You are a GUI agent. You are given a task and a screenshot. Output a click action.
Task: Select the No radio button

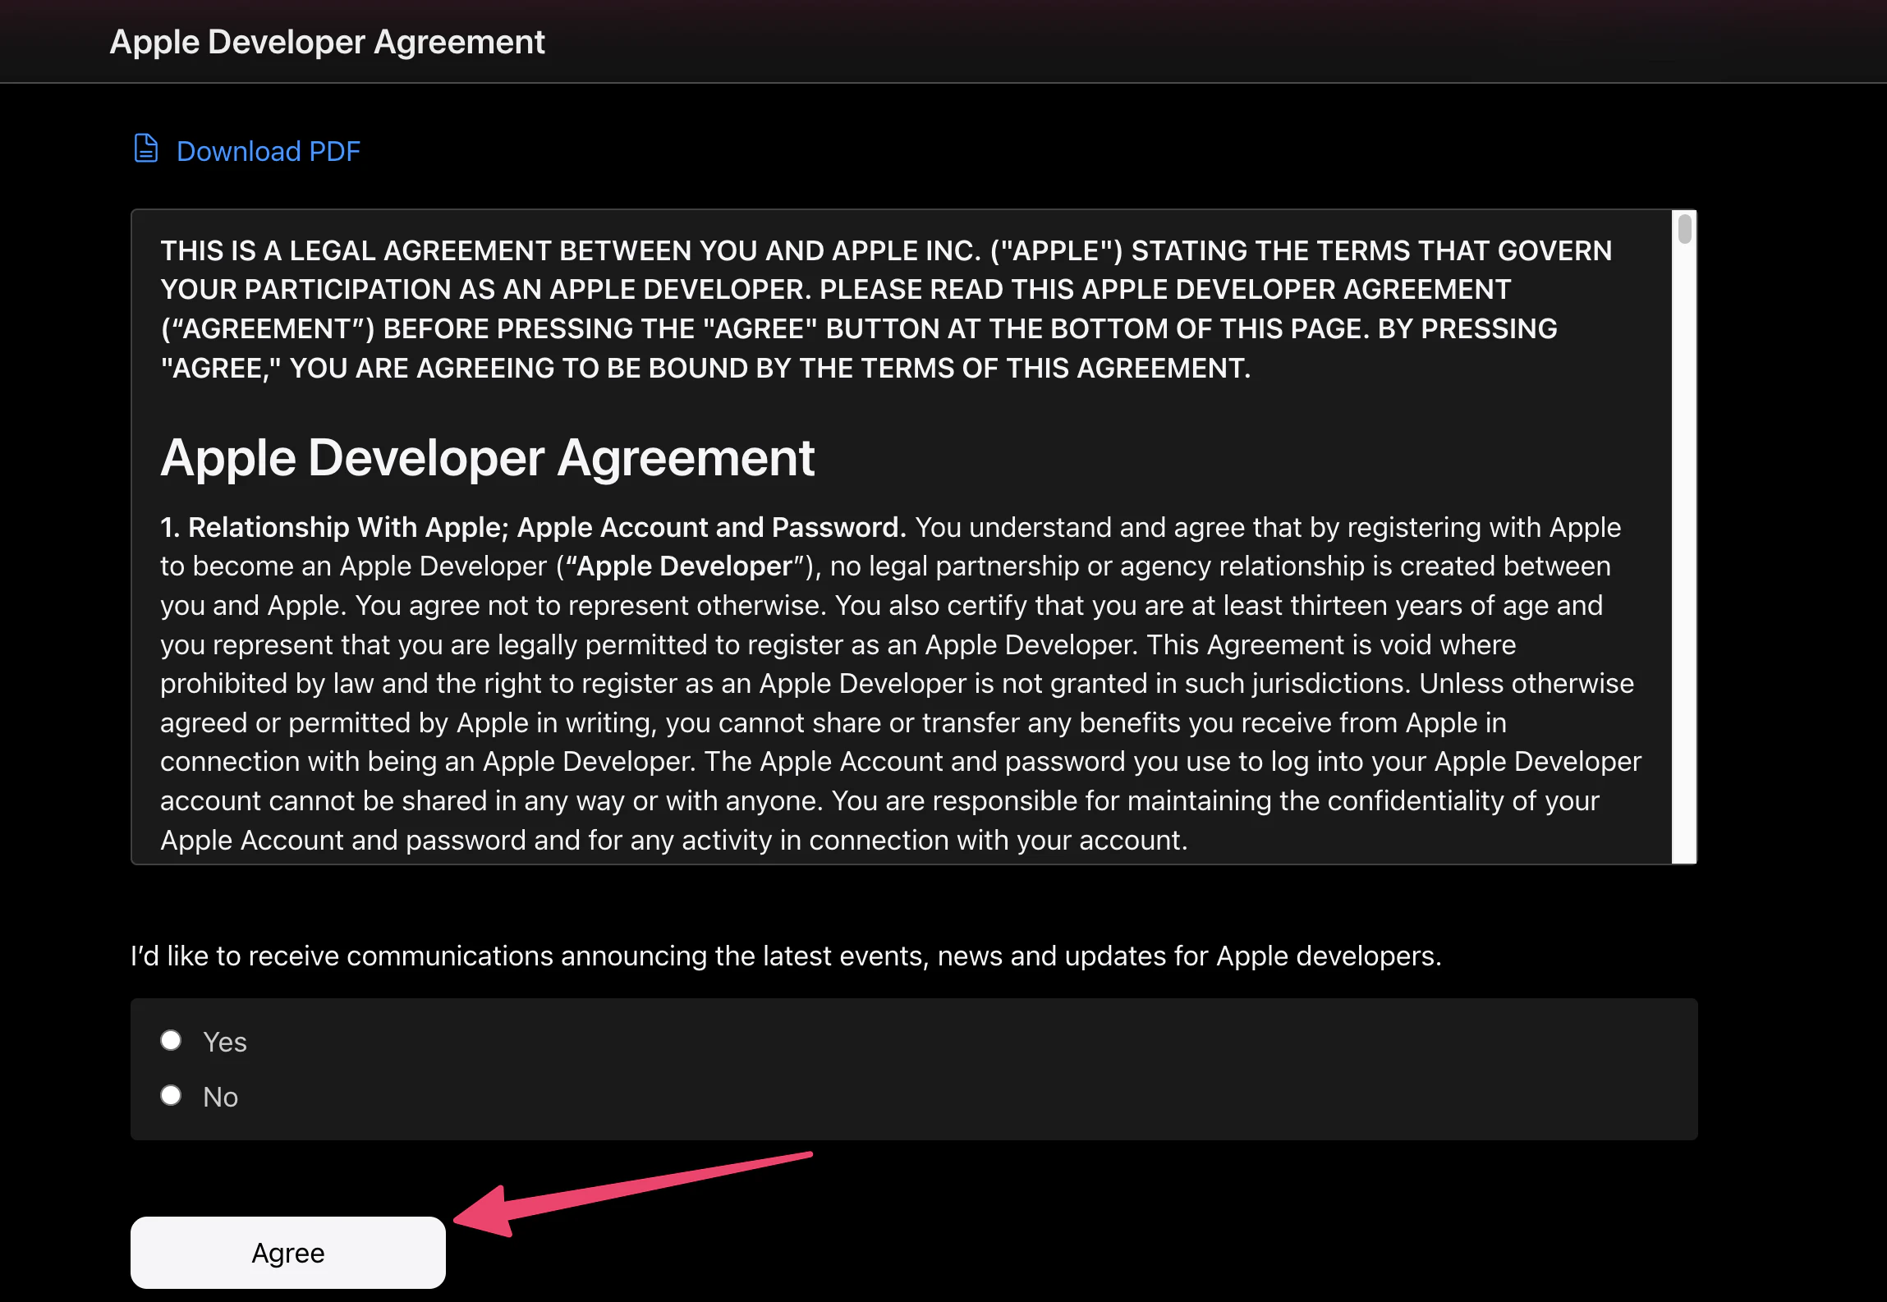(171, 1096)
